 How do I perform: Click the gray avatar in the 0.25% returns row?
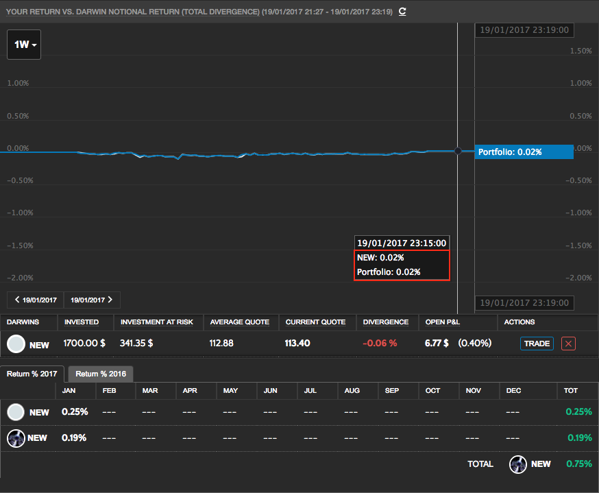click(16, 412)
